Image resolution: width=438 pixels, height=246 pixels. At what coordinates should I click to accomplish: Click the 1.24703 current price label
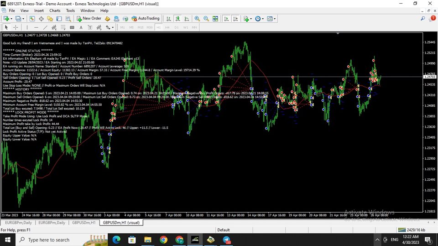[430, 77]
